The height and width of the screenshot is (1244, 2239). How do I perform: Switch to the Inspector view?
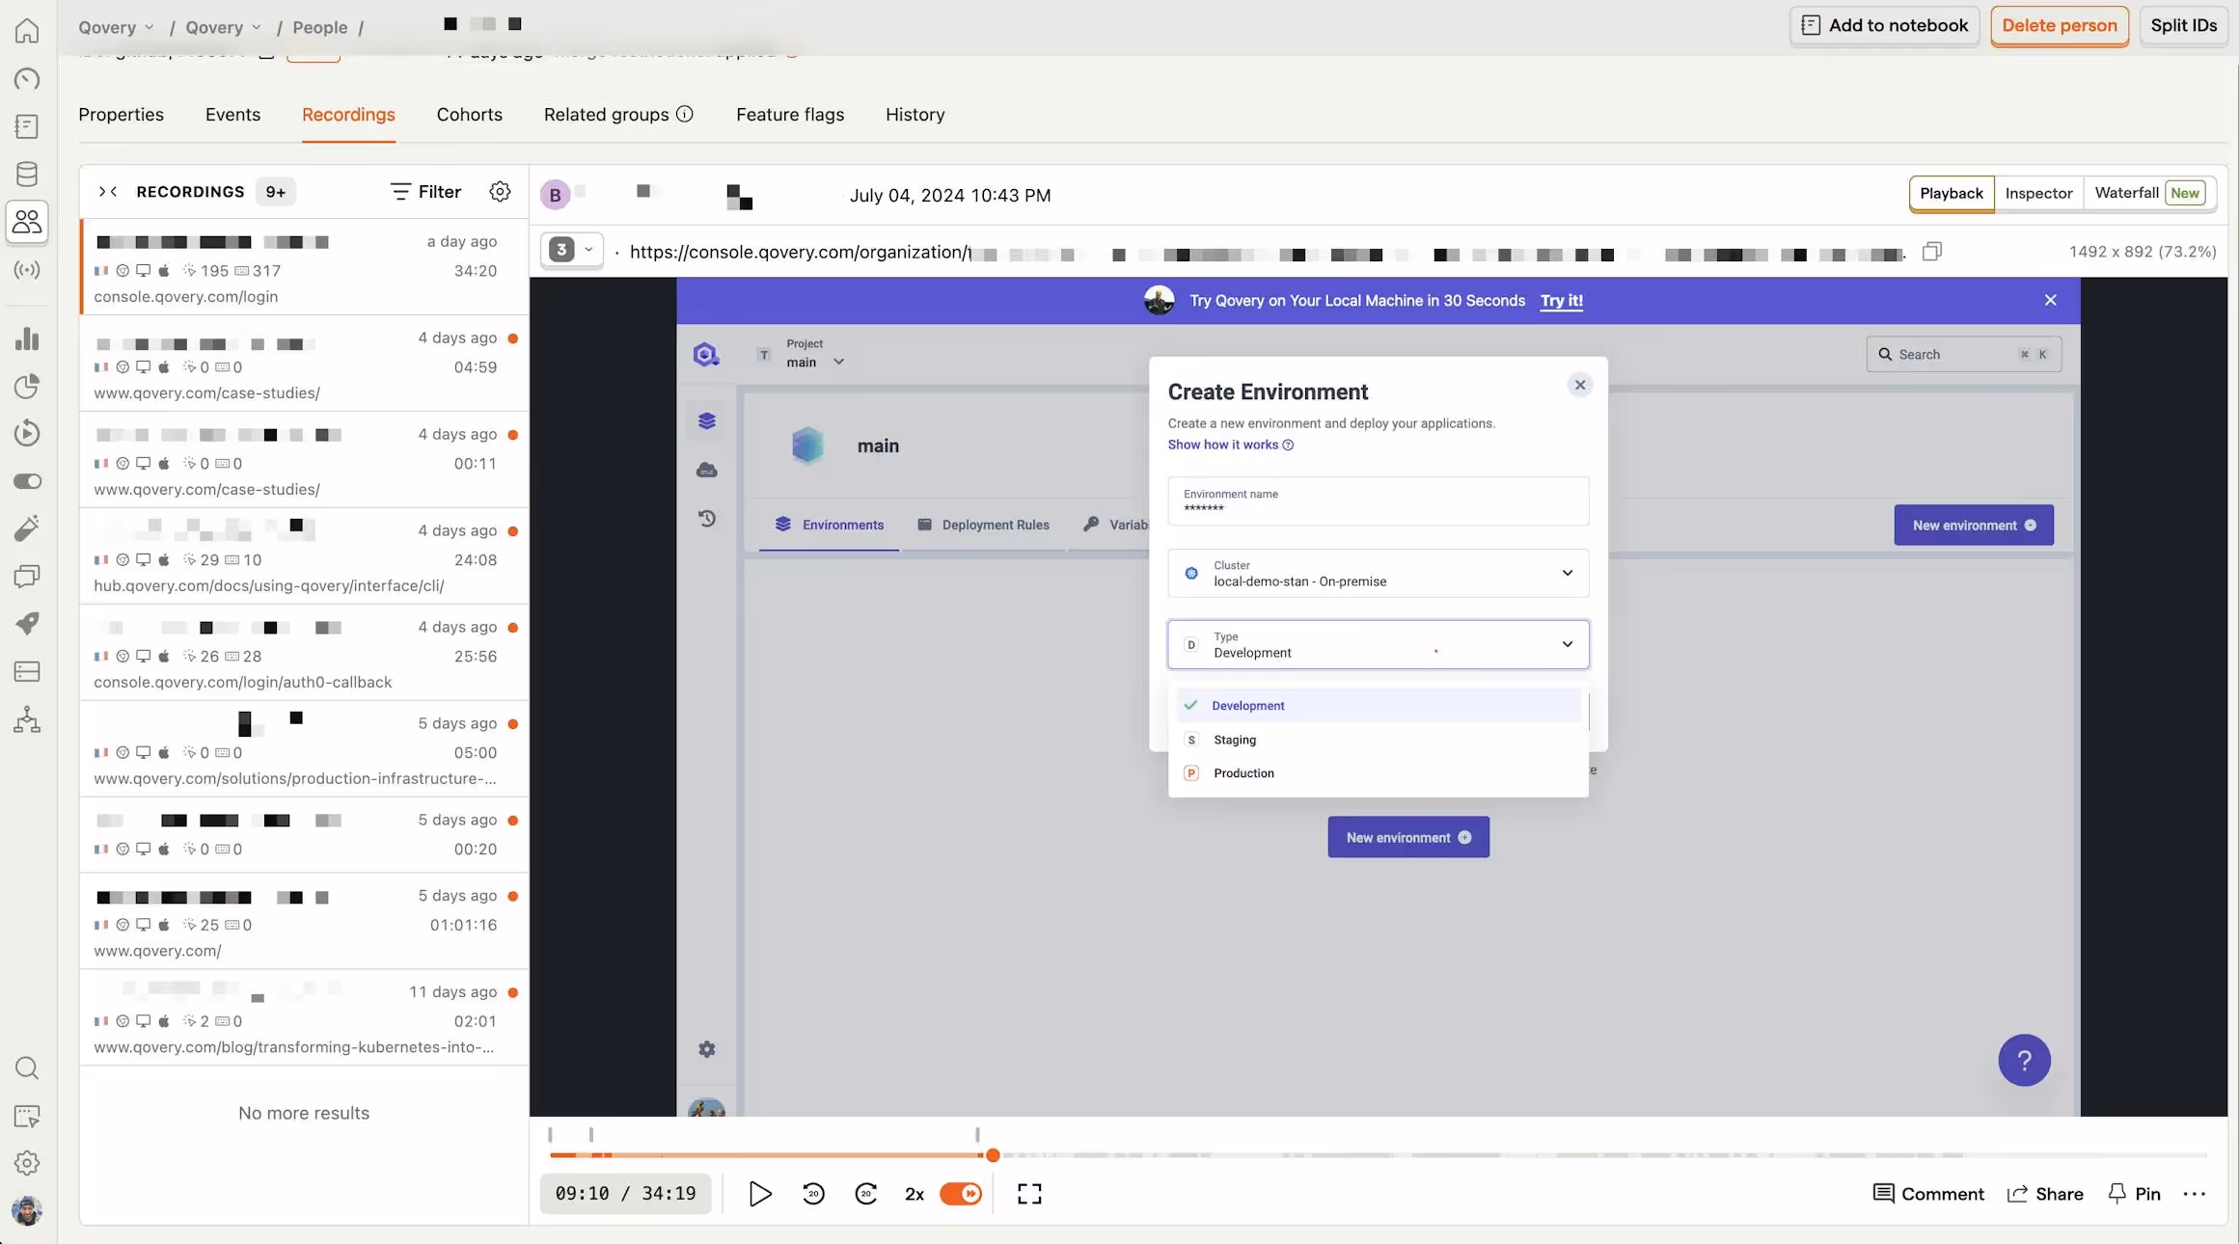(x=2037, y=193)
